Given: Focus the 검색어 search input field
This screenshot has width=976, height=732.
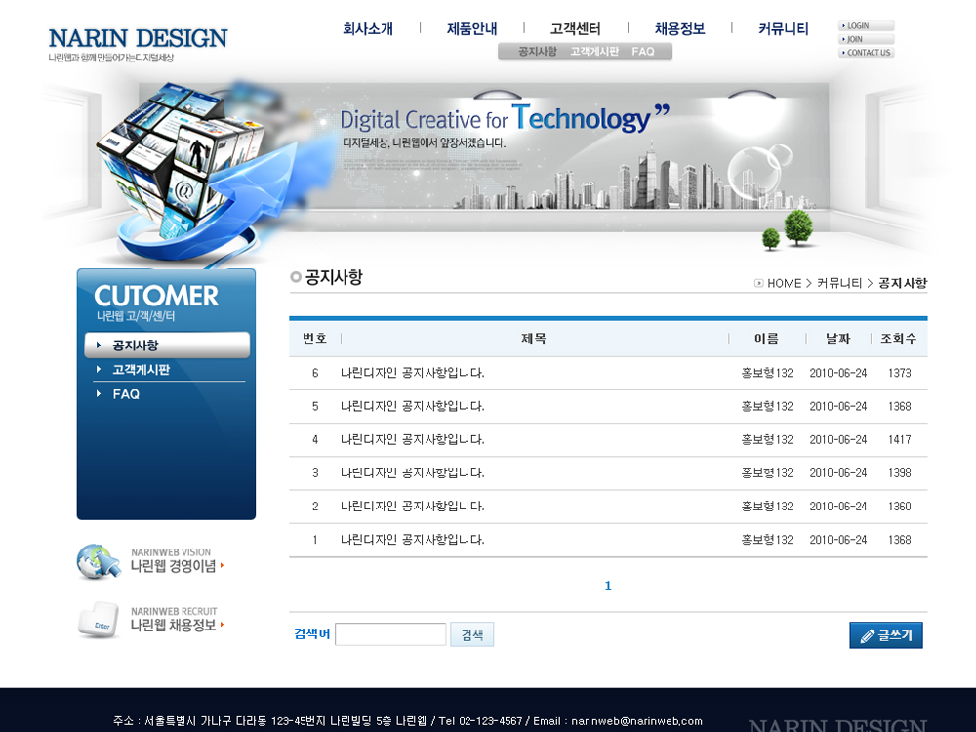Looking at the screenshot, I should [x=390, y=634].
